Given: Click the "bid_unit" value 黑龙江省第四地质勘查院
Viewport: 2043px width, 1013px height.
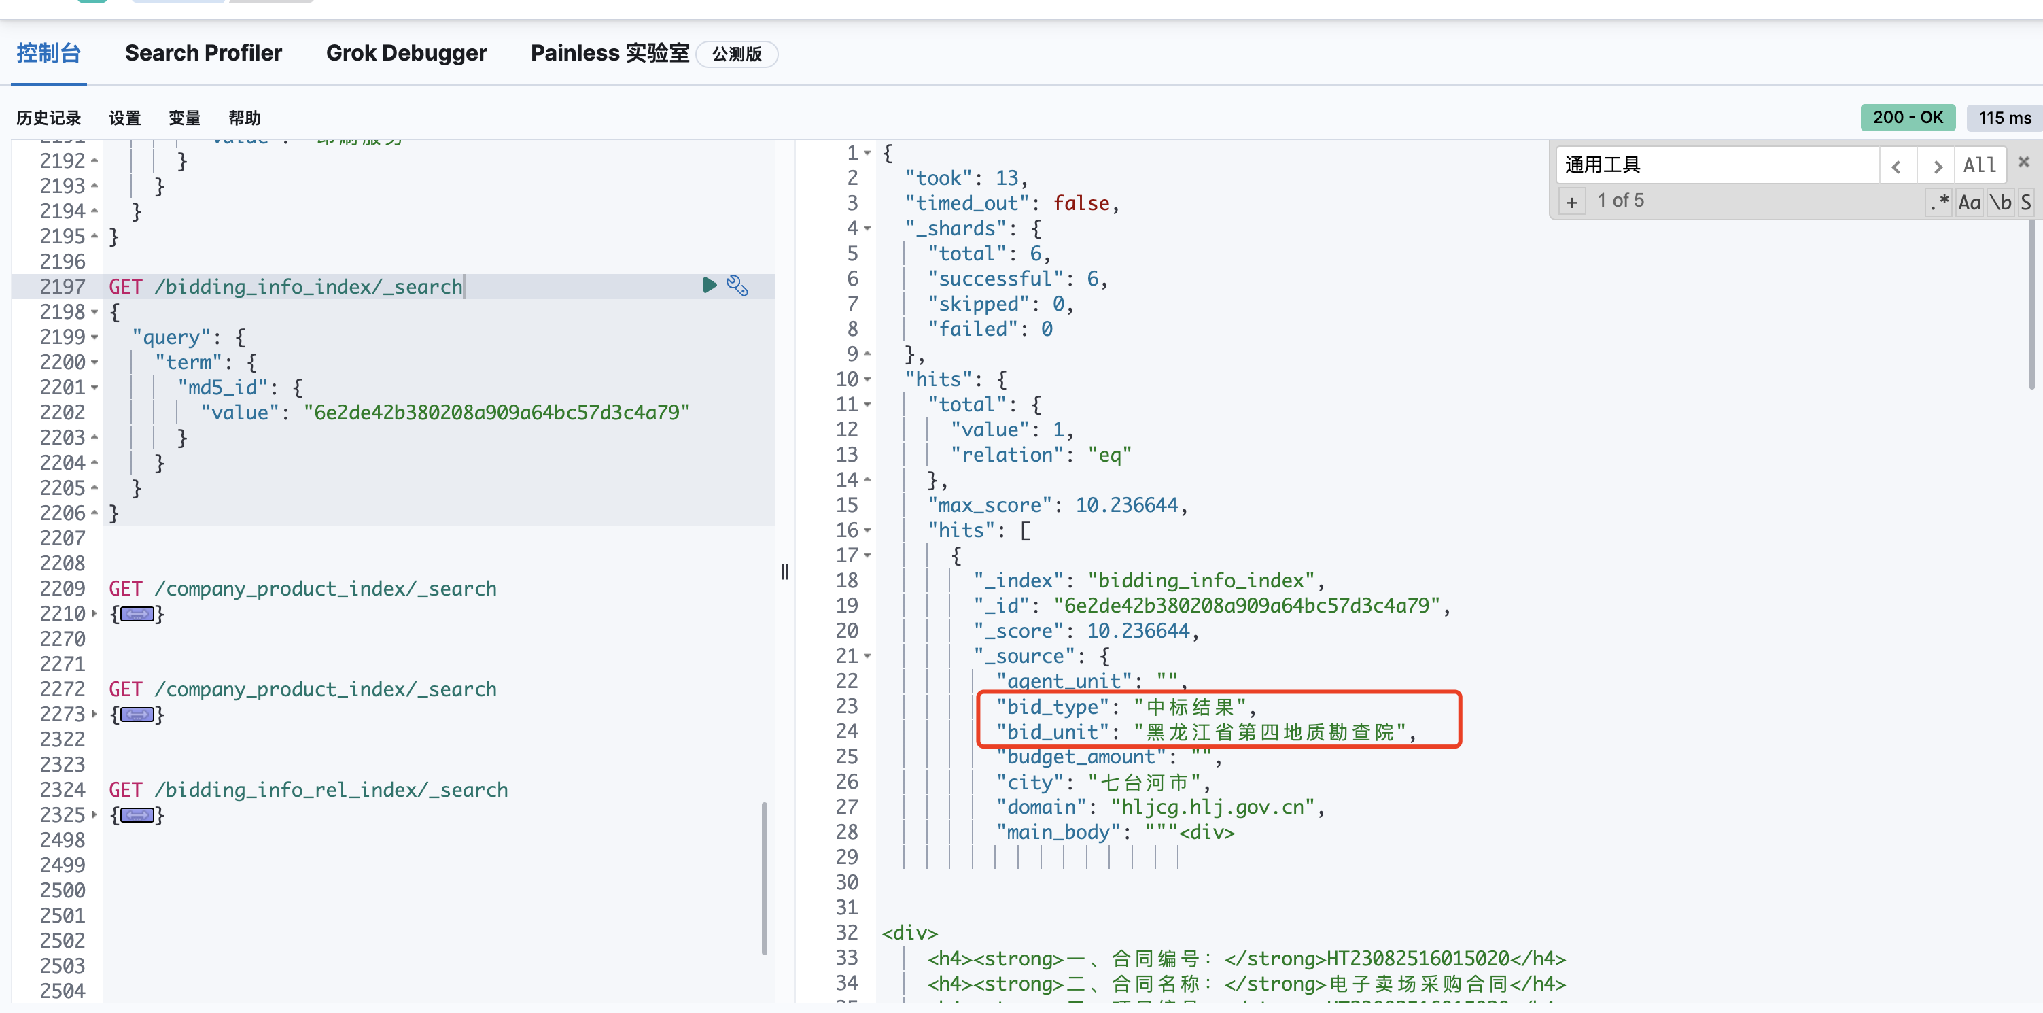Looking at the screenshot, I should [x=1269, y=732].
